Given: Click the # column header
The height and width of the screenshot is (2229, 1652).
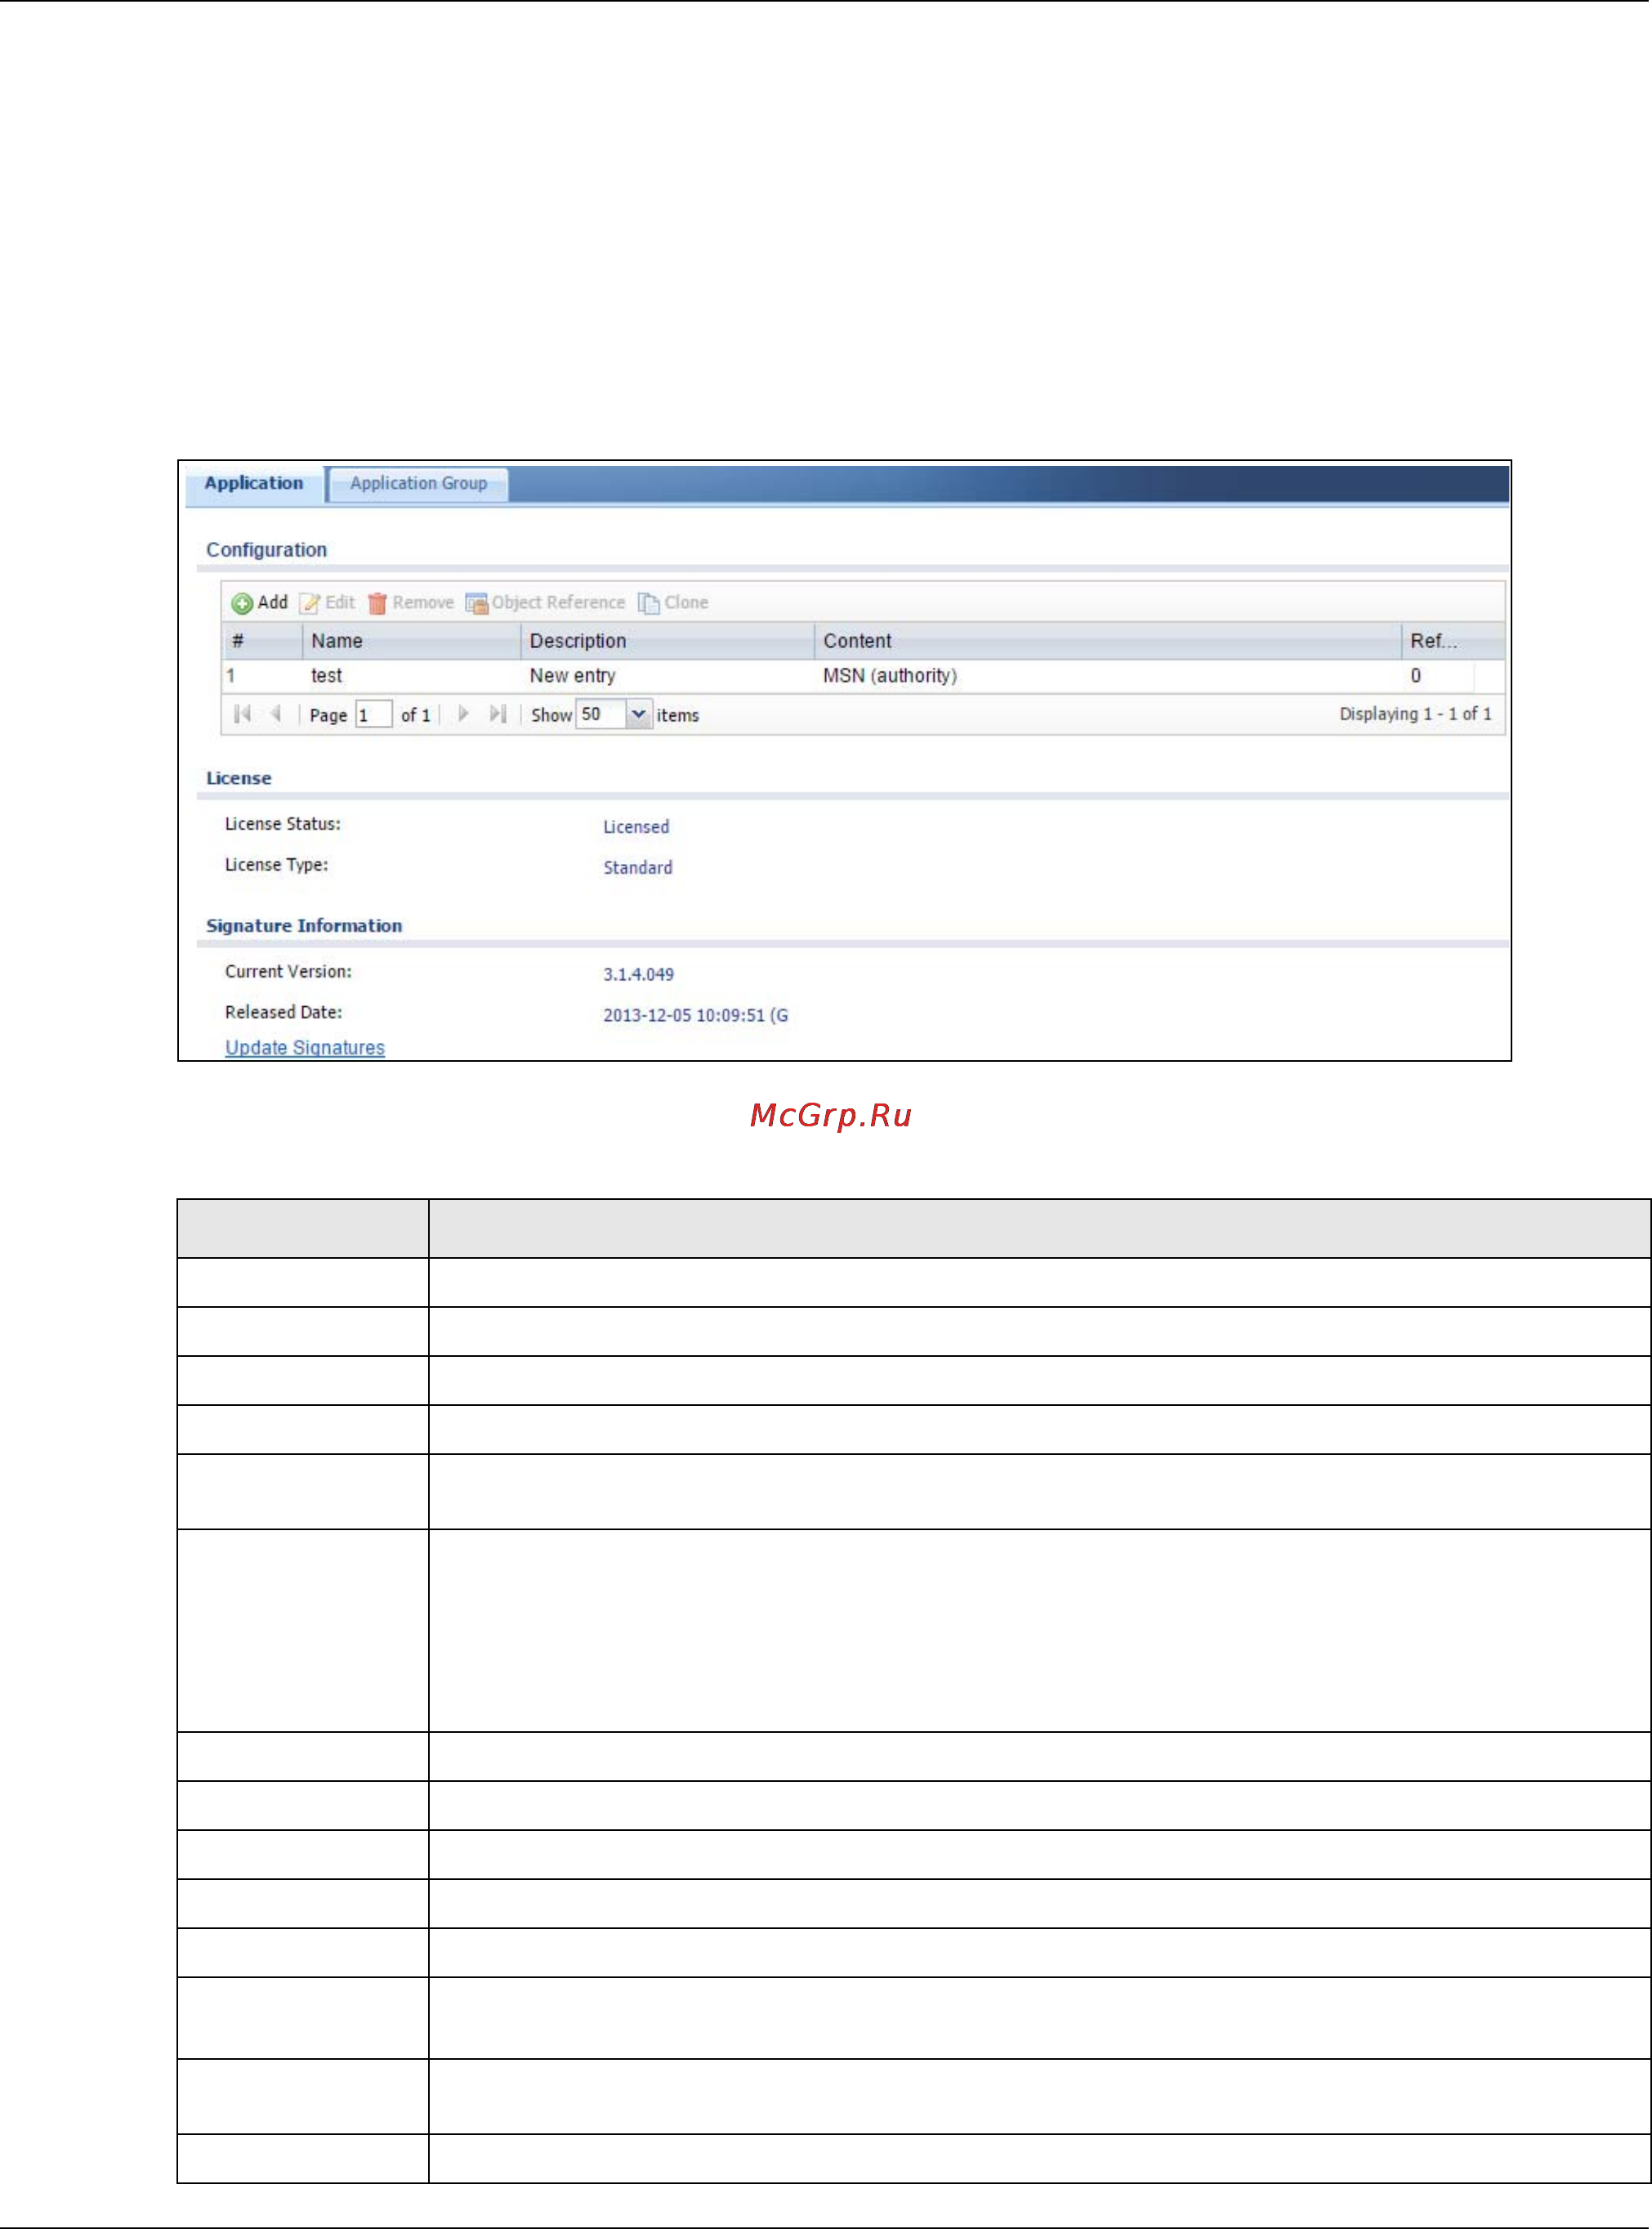Looking at the screenshot, I should click(x=262, y=642).
